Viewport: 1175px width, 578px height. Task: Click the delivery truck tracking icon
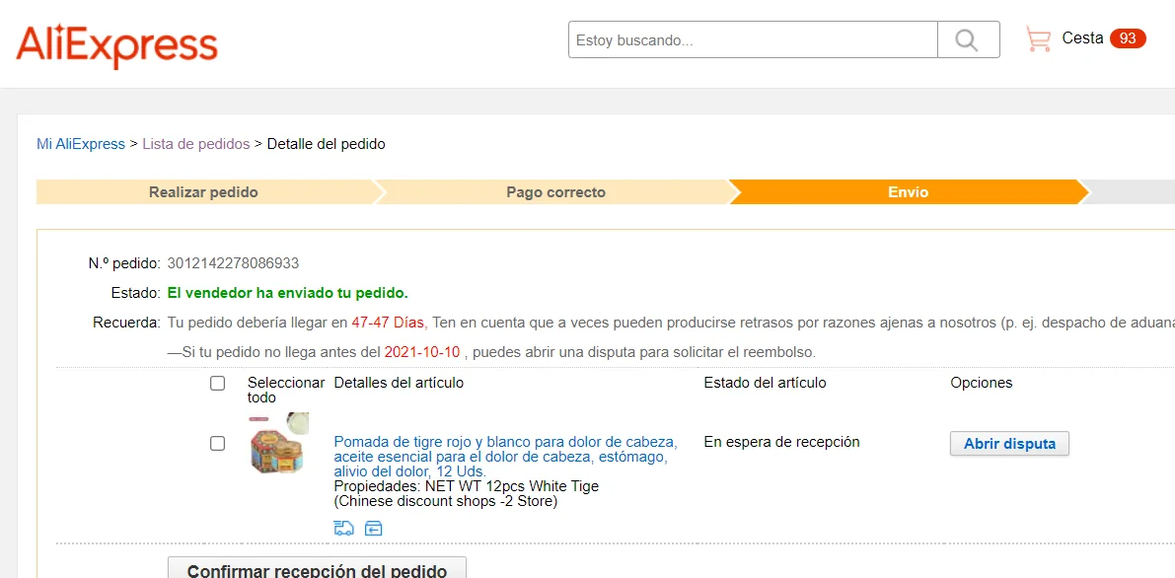coord(344,529)
